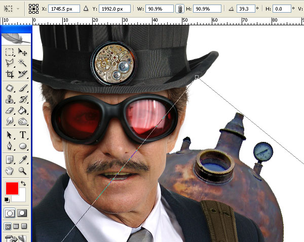Select the Zoom magnifier tool
Screen dimensions: 304x242
pyautogui.click(x=22, y=171)
